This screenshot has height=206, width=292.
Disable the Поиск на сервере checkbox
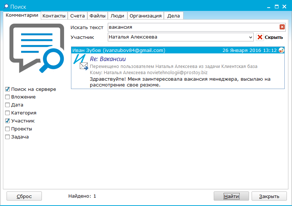pos(7,89)
